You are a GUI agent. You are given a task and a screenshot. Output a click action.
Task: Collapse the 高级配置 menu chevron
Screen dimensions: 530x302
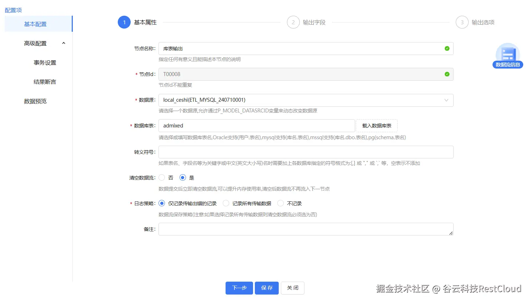click(x=64, y=43)
